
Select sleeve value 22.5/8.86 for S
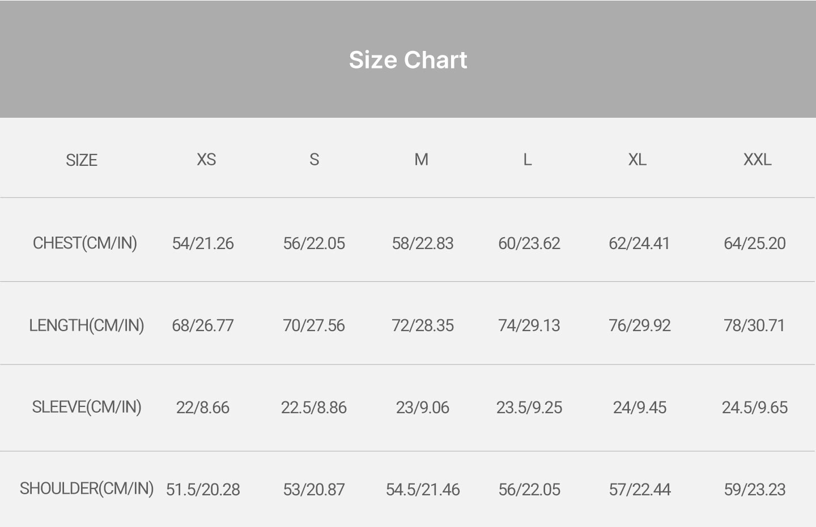314,408
